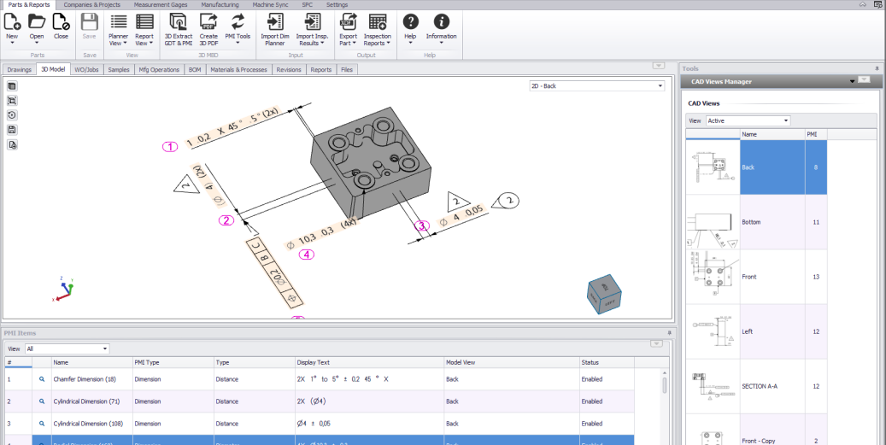Click Export Part icon
886x445 pixels.
click(348, 21)
